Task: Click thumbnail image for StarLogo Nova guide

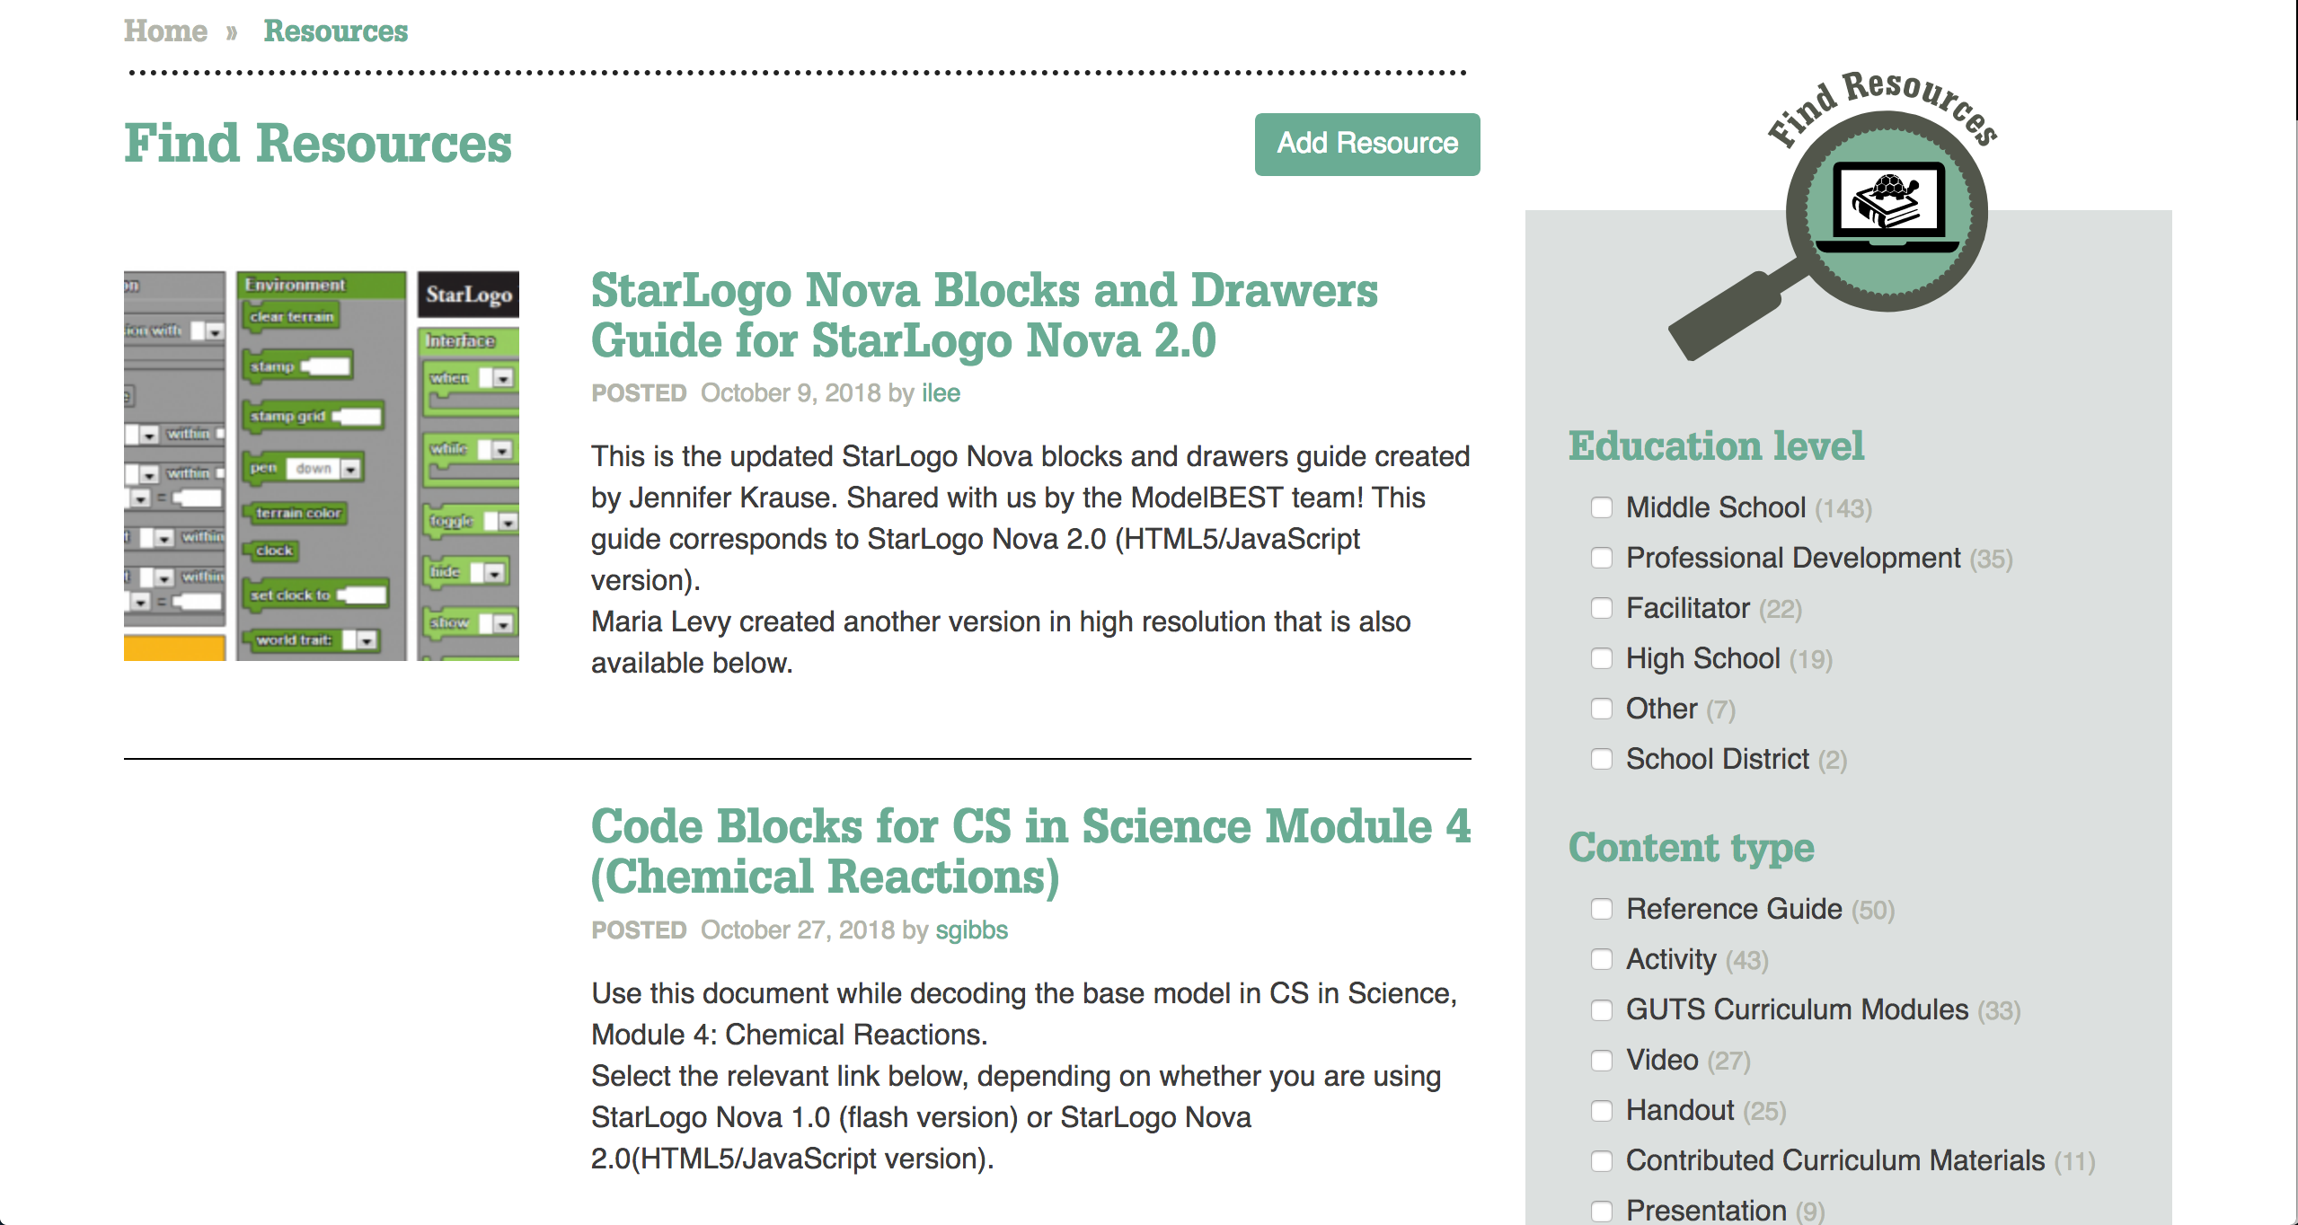Action: point(323,467)
